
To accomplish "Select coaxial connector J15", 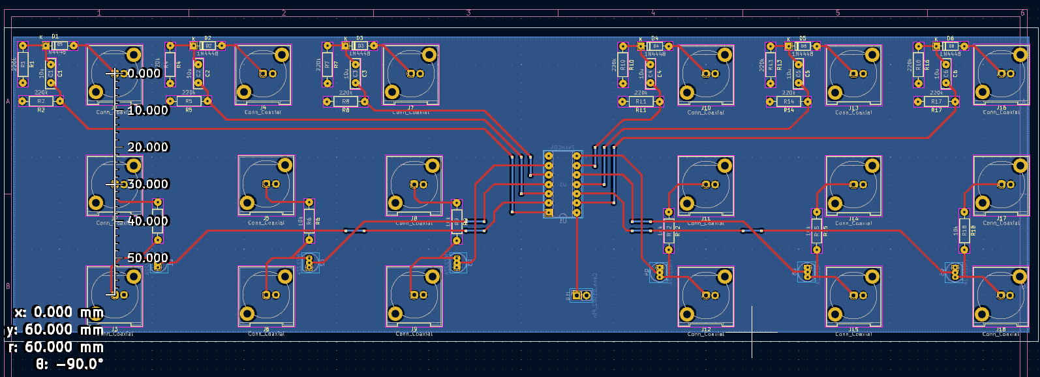I will 853,296.
